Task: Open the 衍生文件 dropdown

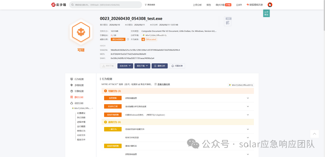Action: pos(125,66)
